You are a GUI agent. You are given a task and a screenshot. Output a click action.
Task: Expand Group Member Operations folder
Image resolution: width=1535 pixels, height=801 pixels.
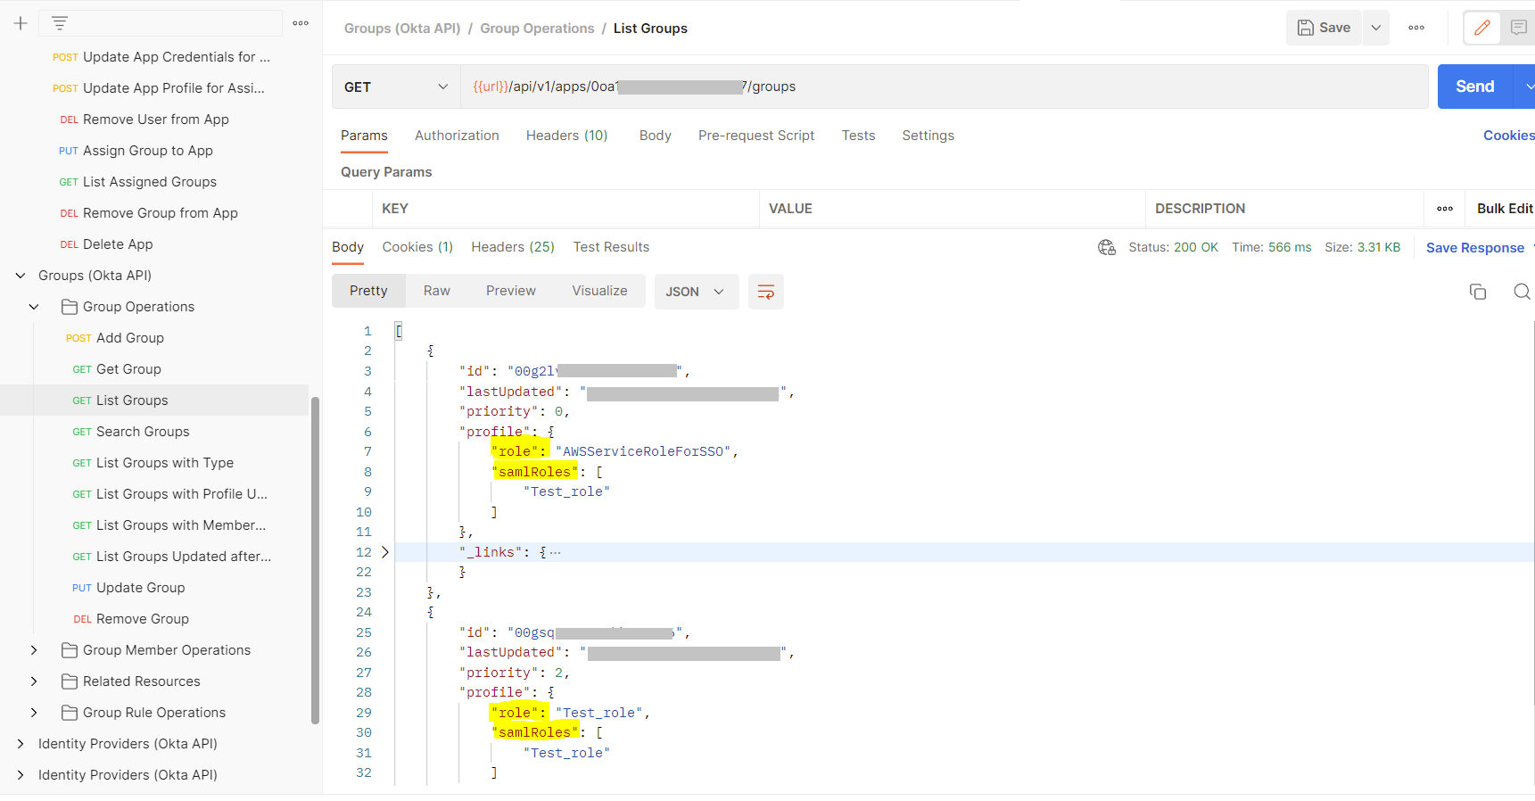pyautogui.click(x=34, y=650)
